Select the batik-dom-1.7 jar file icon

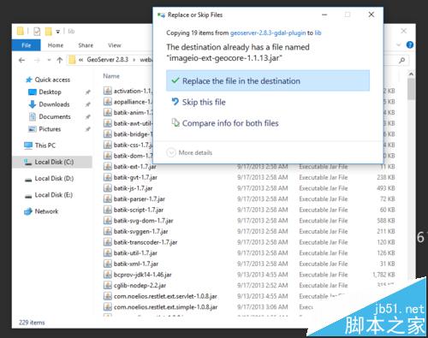[108, 156]
